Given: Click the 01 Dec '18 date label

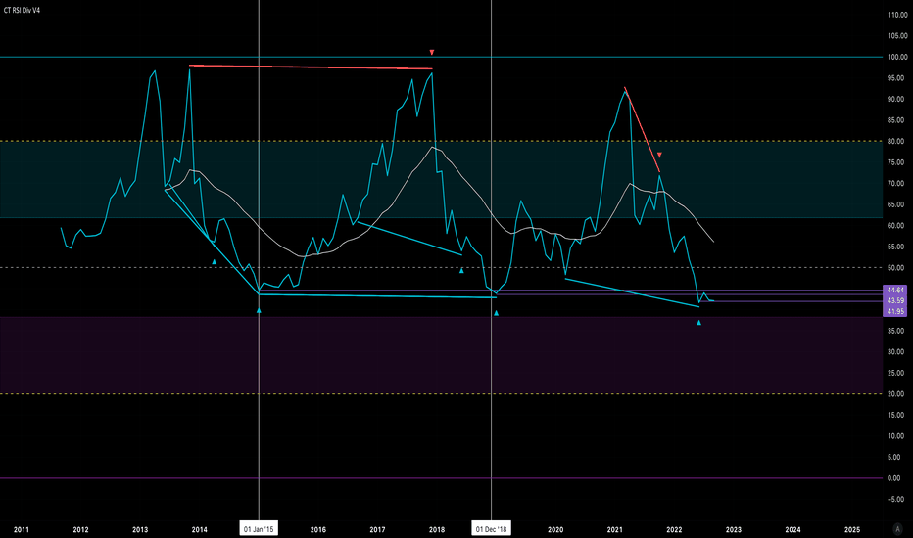Looking at the screenshot, I should pyautogui.click(x=491, y=528).
